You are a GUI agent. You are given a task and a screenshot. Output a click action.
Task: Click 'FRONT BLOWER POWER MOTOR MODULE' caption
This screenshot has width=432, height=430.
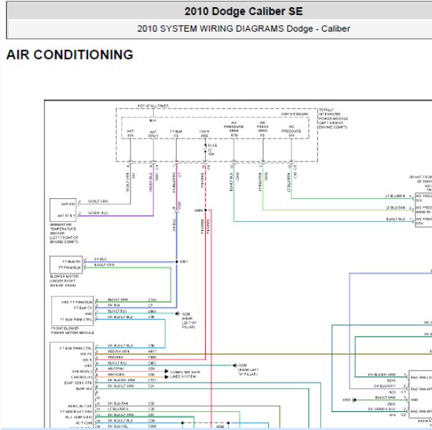pos(72,330)
